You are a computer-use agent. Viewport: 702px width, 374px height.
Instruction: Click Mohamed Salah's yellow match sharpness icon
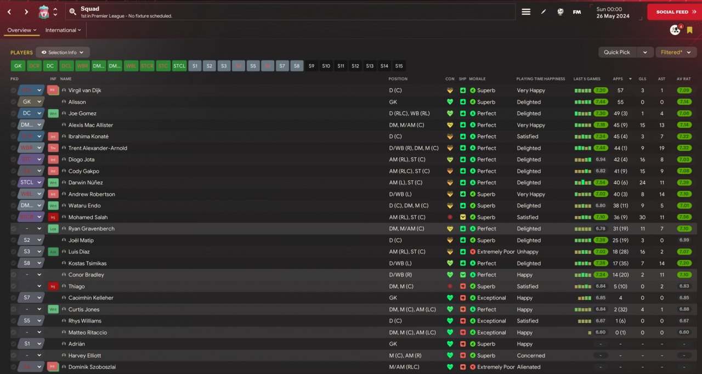[x=463, y=217]
